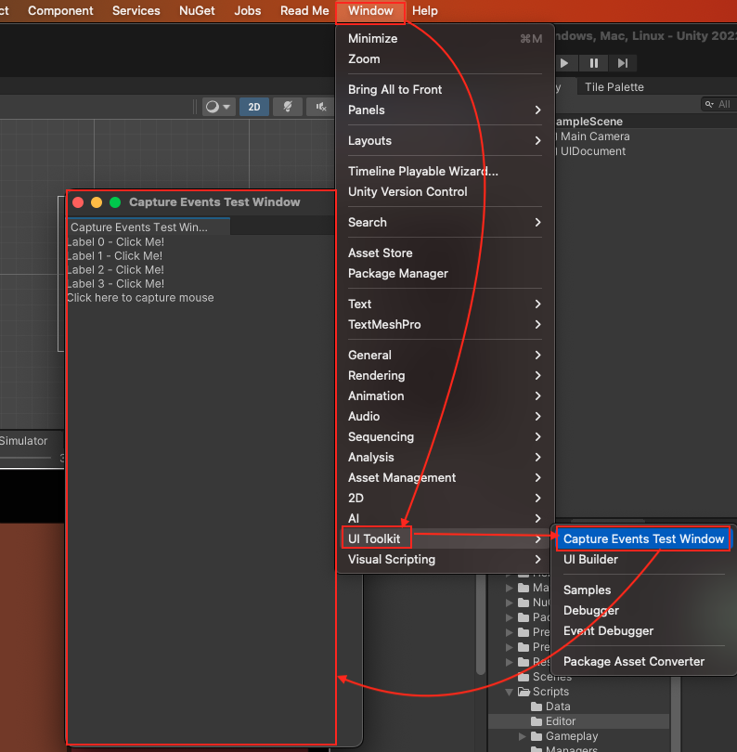Toggle scene audio mute icon
737x752 pixels.
[321, 107]
